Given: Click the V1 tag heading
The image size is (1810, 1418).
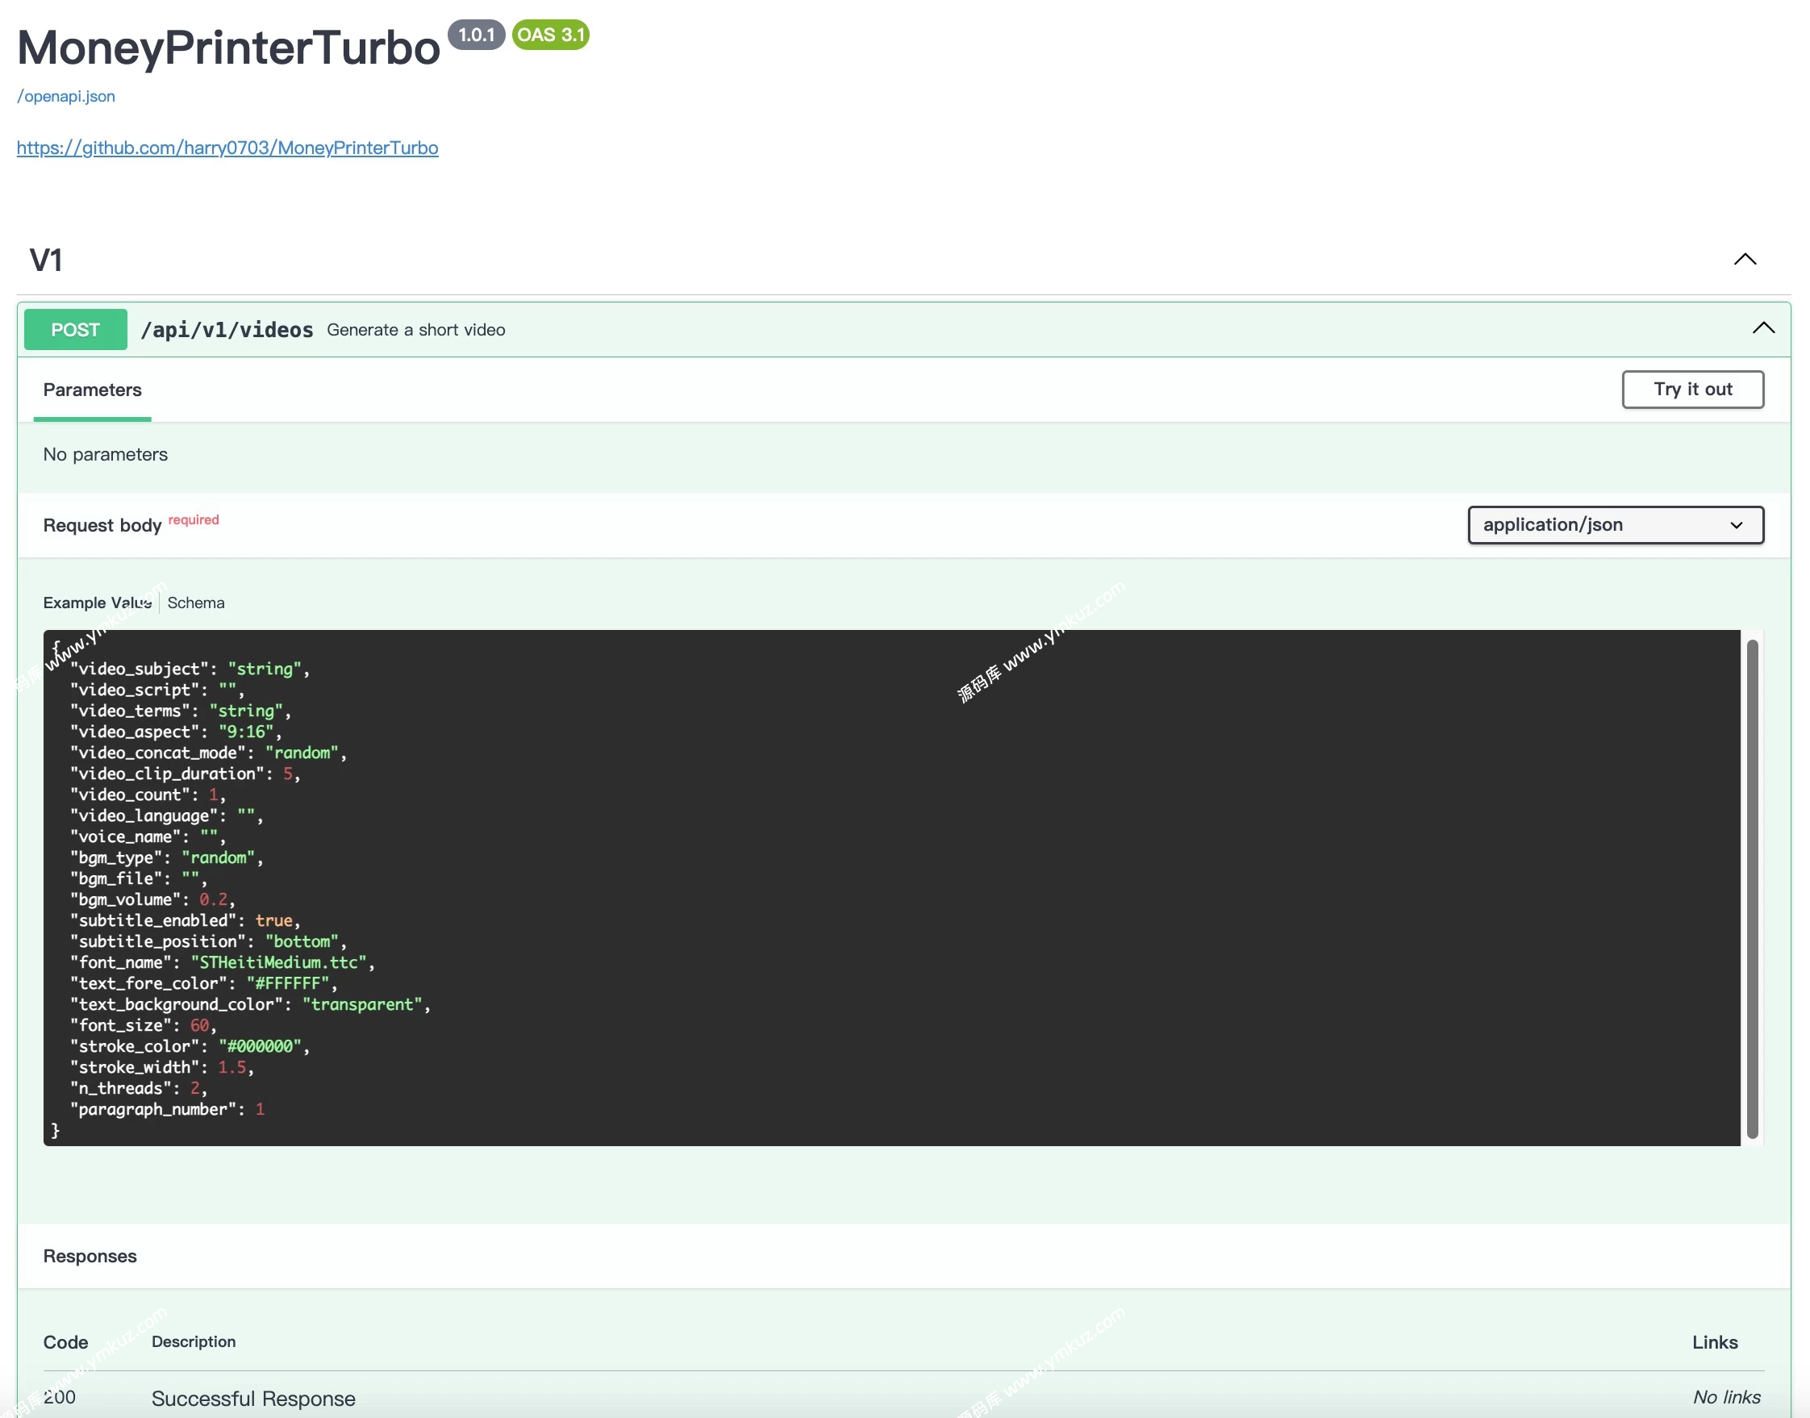Looking at the screenshot, I should point(47,261).
